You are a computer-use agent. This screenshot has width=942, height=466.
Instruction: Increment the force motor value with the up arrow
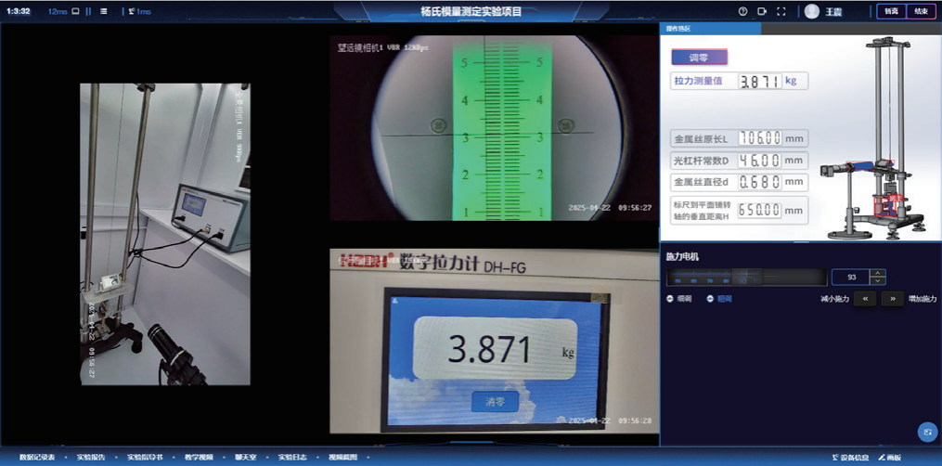878,273
